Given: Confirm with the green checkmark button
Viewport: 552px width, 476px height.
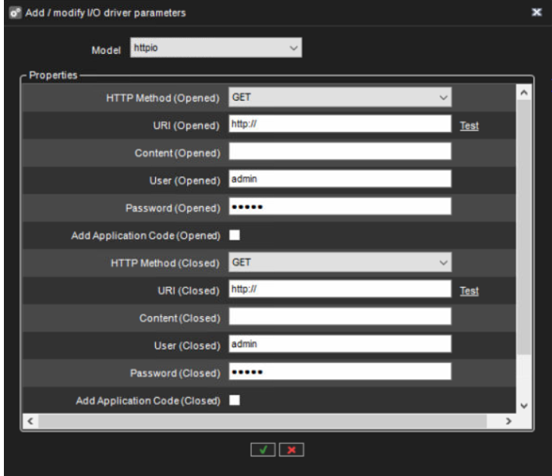Looking at the screenshot, I should (262, 449).
